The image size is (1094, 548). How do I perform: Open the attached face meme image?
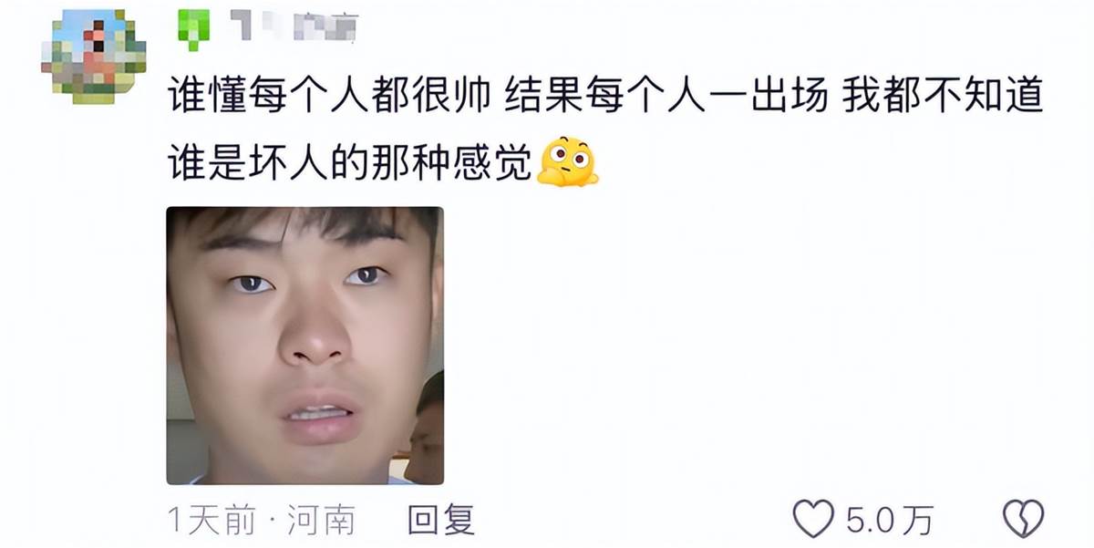coord(304,346)
